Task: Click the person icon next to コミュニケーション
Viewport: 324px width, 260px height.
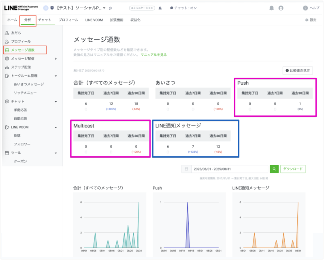Action: coord(160,8)
